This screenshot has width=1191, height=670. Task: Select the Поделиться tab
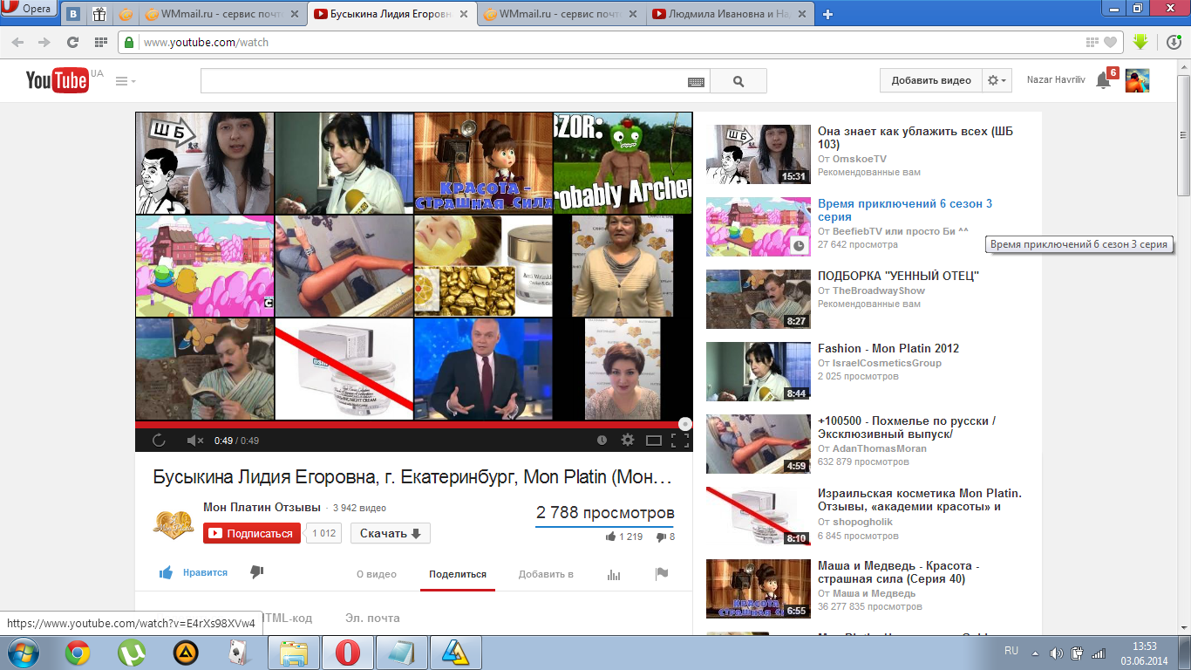pos(458,574)
